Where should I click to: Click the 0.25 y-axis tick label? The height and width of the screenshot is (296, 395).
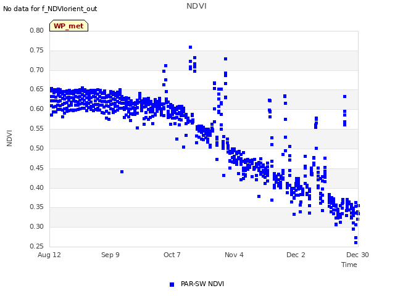[x=37, y=246]
